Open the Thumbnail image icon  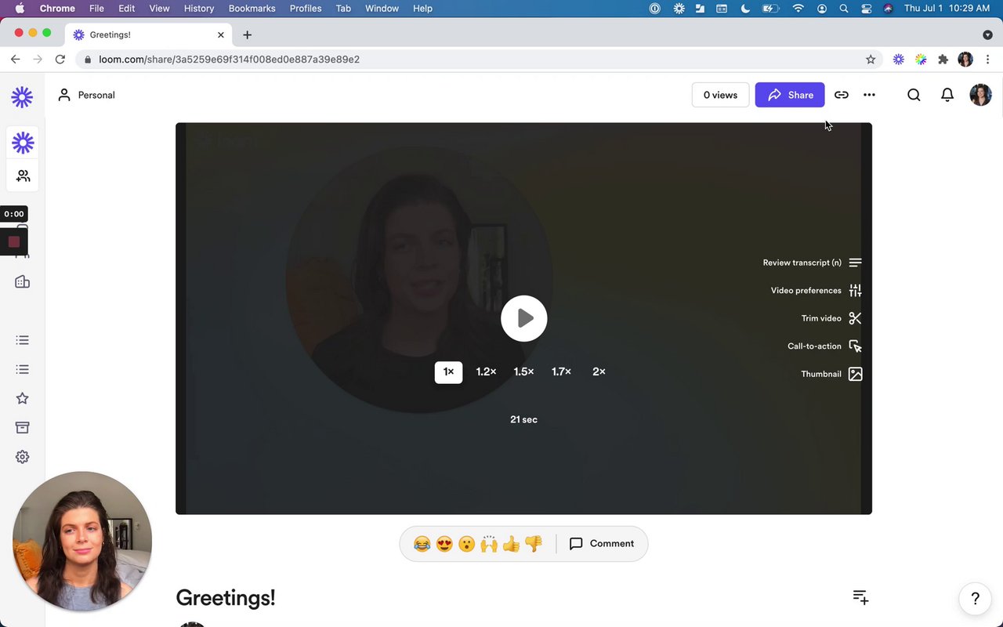tap(855, 374)
